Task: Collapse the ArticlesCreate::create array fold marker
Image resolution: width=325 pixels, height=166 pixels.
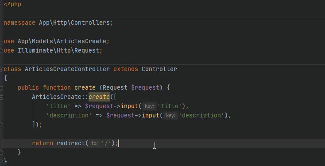Action: 1,97
